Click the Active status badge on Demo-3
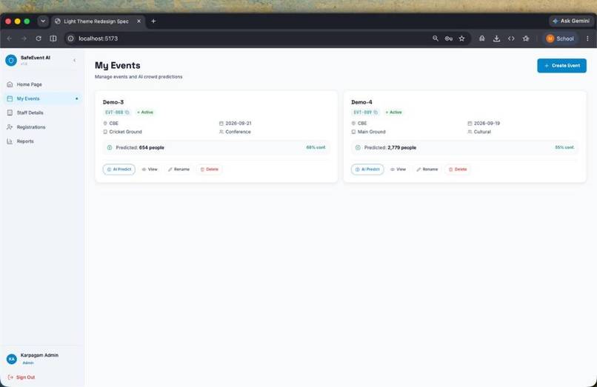The width and height of the screenshot is (597, 387). click(145, 112)
